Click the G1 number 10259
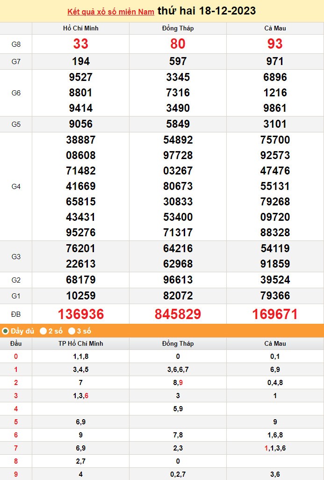Image resolution: width=324 pixels, height=480 pixels. point(80,296)
